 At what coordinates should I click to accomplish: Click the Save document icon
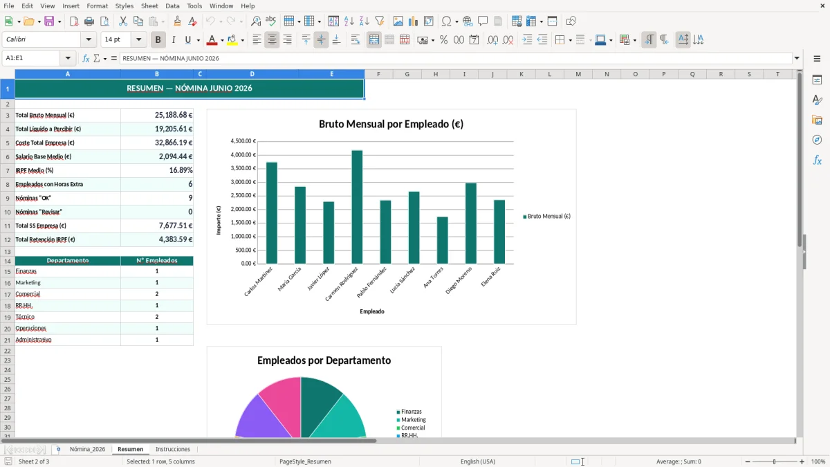pos(49,21)
